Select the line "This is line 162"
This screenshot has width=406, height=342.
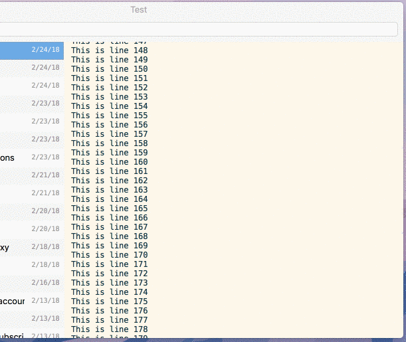pyautogui.click(x=110, y=181)
